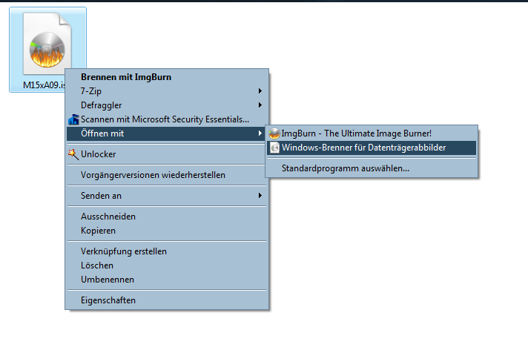The image size is (528, 350).
Task: Open with Windows-Brenner für Datenträgerabbilder
Action: [x=372, y=148]
